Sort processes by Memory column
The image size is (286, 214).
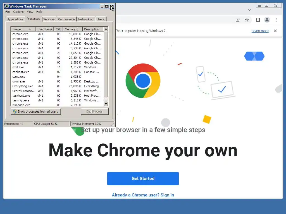[x=73, y=29]
